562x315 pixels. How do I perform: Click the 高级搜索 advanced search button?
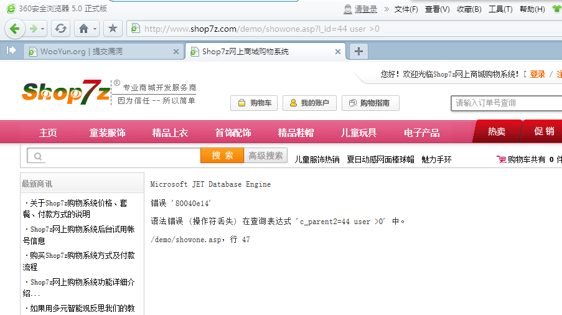(x=266, y=156)
